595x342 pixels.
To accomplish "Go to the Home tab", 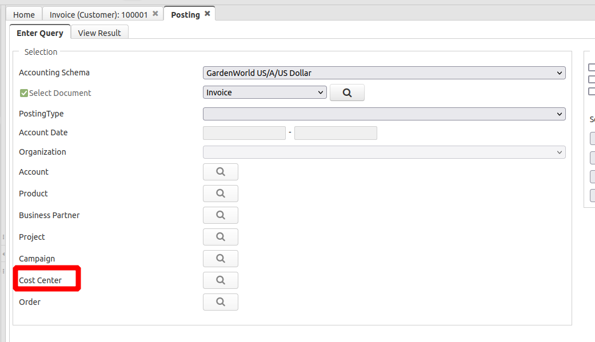I will pyautogui.click(x=24, y=15).
